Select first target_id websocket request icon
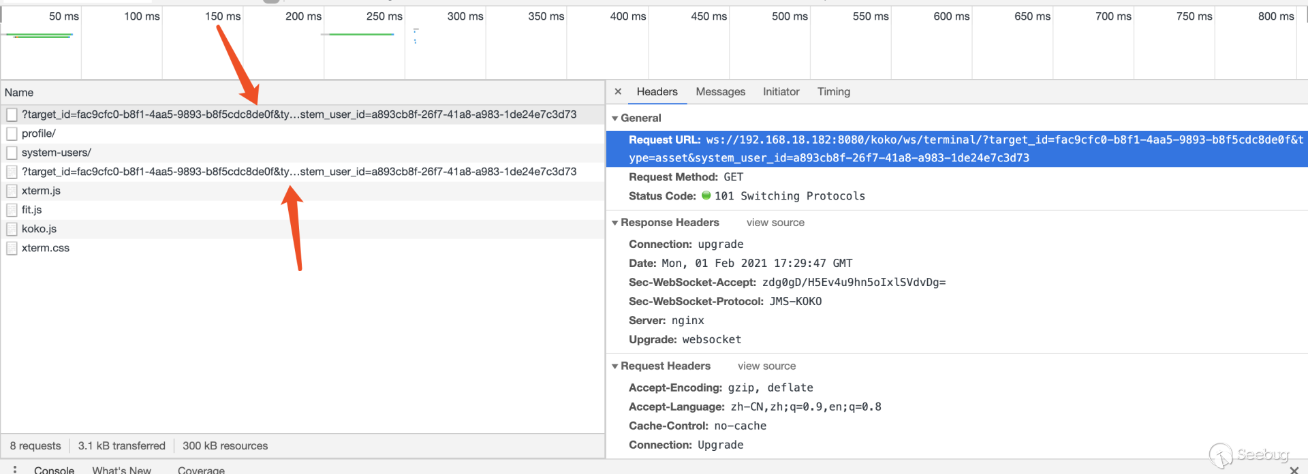This screenshot has height=474, width=1308. tap(12, 115)
